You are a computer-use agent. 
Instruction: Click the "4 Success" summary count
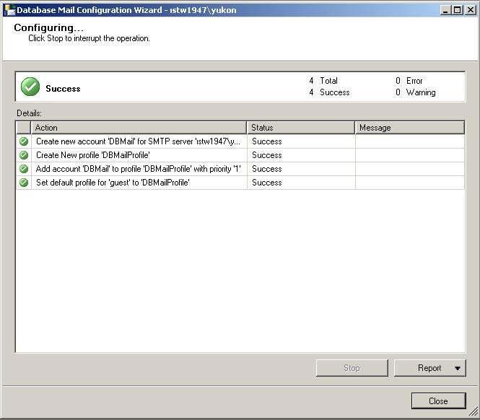point(329,92)
